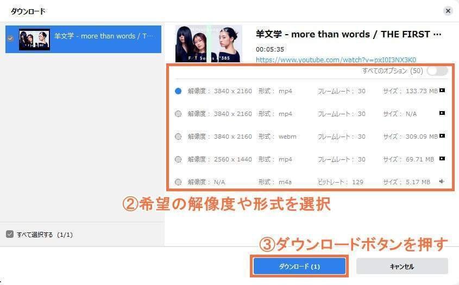Uncheck すべて選択する (1/1) checkbox

[x=10, y=234]
